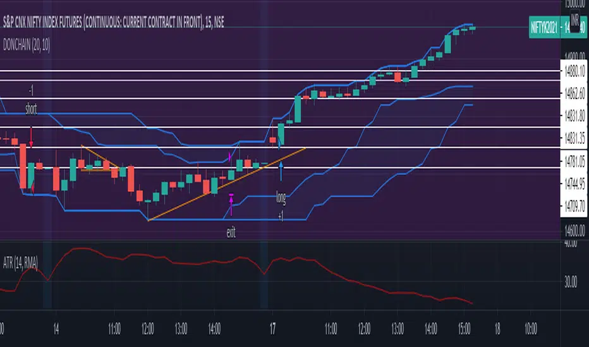Screen dimensions: 589x347
Task: Click the '17' date label on time axis
Action: point(272,329)
